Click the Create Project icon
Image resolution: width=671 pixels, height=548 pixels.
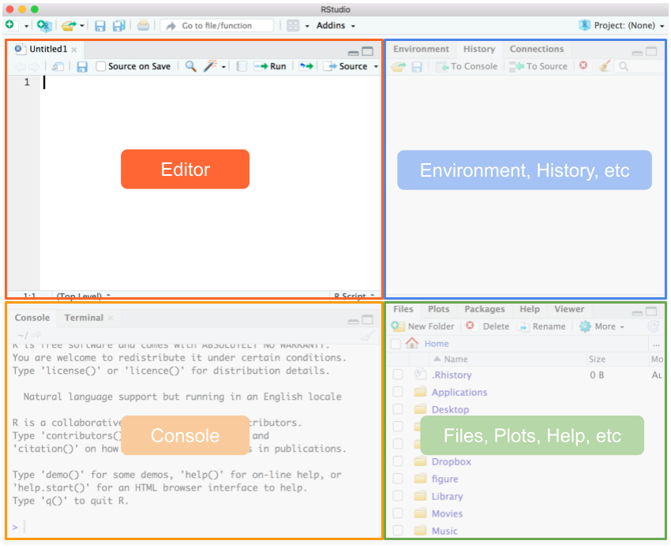(44, 26)
